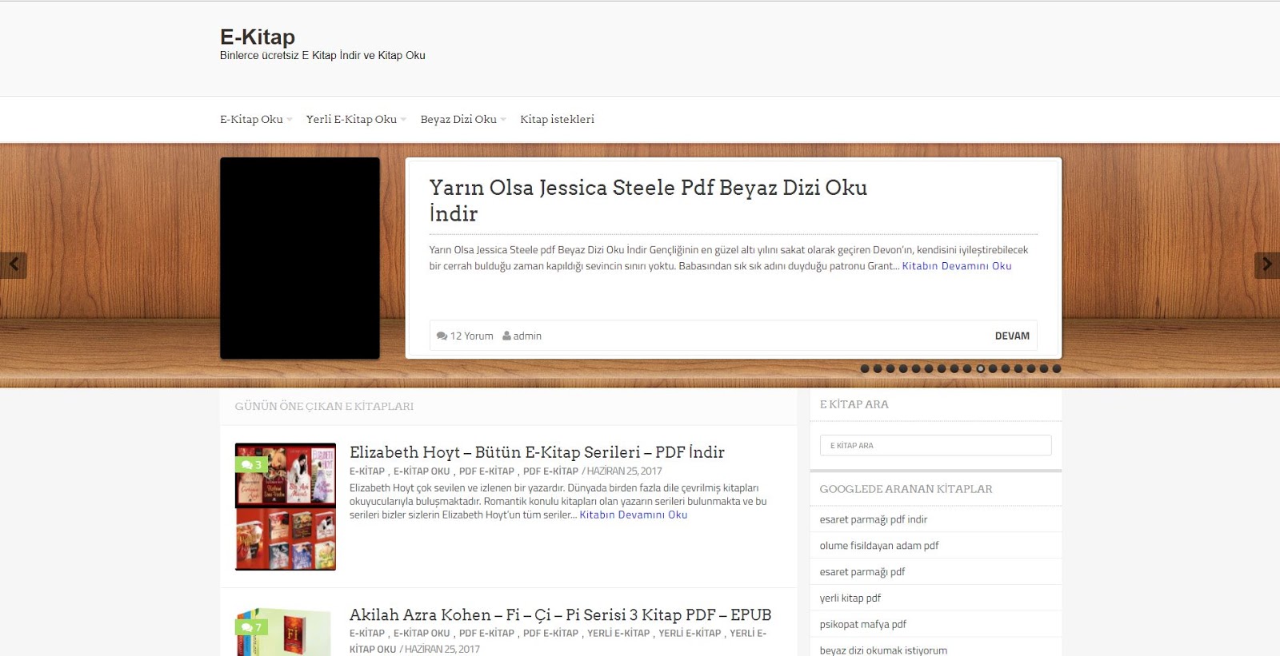
Task: Click the 'HAZİRAN 25, 2017' date under Elizabeth Hoyt
Action: 624,471
